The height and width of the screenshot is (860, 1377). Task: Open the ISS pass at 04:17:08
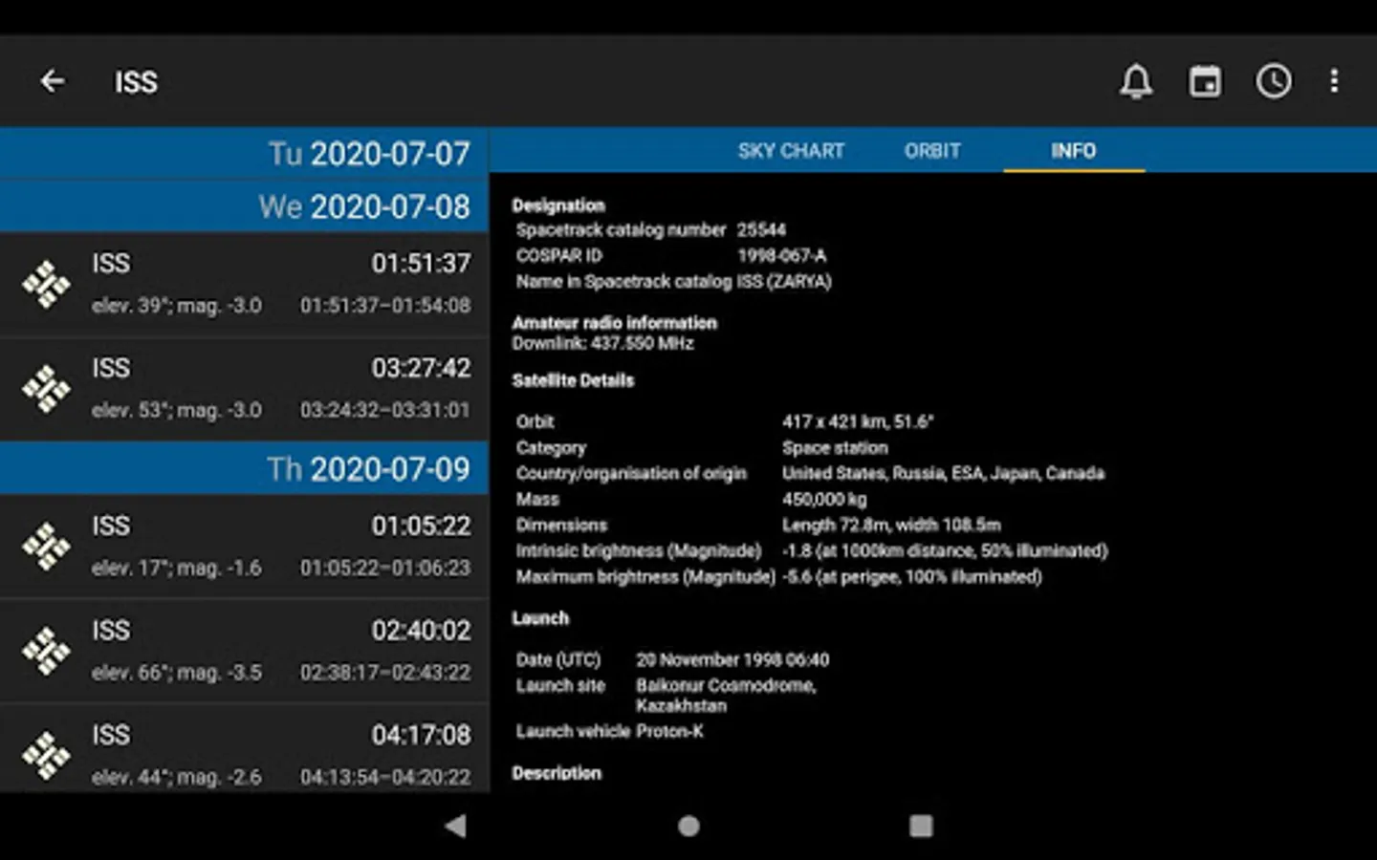point(244,749)
